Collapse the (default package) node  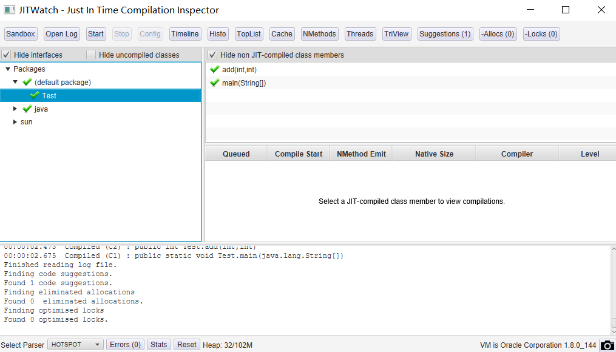tap(15, 82)
